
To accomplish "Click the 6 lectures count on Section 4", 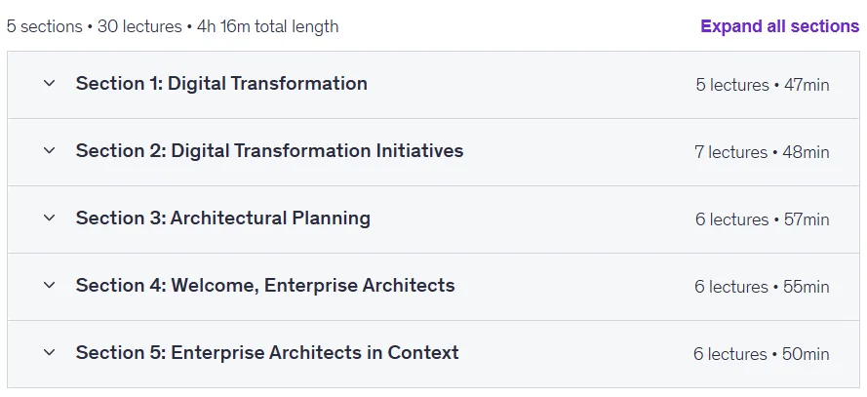I will point(731,287).
